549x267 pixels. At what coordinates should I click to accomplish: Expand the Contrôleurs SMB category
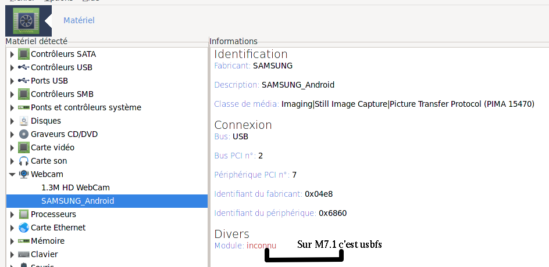(x=12, y=94)
